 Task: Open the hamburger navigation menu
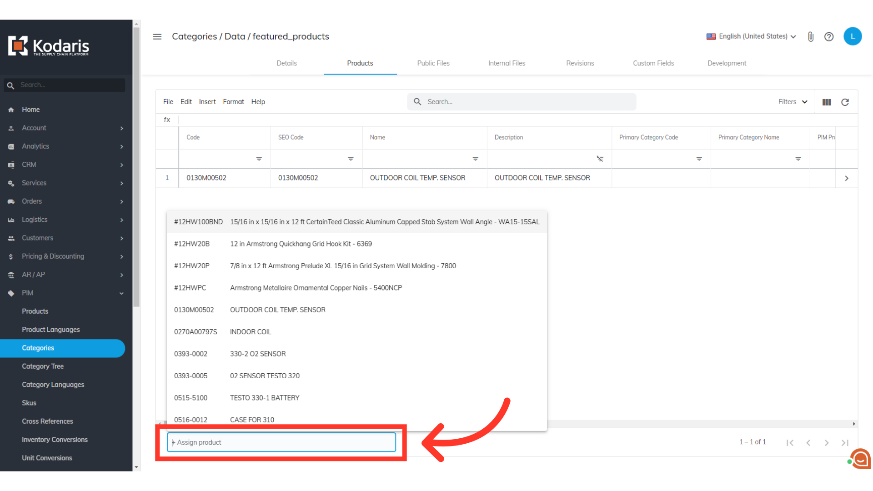coord(157,36)
